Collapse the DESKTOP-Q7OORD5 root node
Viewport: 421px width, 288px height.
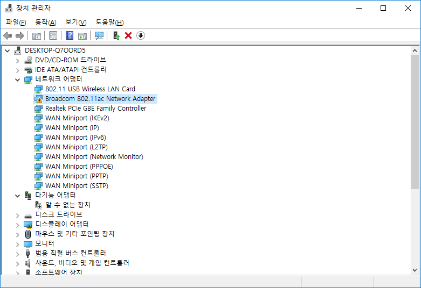8,51
